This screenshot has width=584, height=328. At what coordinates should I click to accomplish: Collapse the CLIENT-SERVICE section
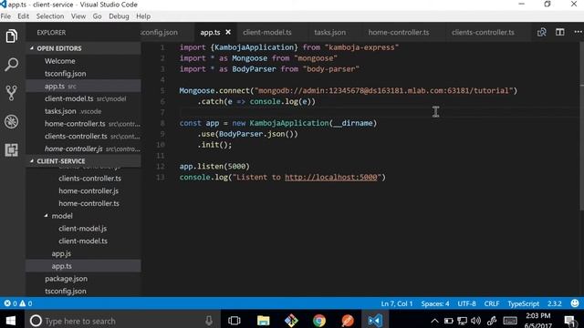click(32, 160)
